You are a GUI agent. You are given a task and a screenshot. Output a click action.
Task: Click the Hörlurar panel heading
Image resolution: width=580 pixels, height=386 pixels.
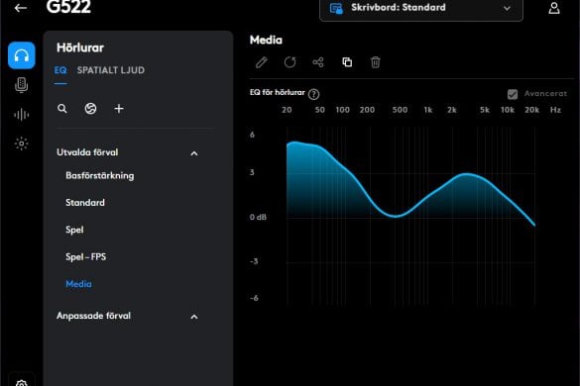click(x=80, y=48)
